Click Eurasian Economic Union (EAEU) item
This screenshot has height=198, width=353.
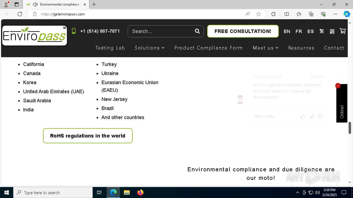[x=130, y=86]
